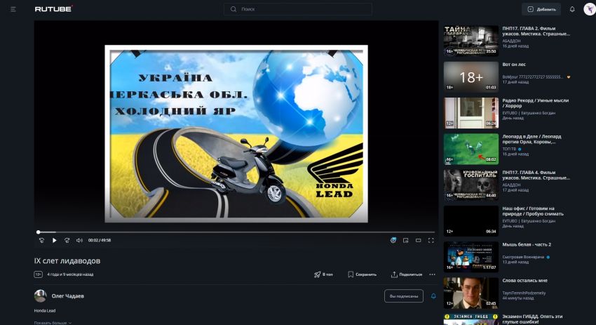The width and height of the screenshot is (596, 325).
Task: Toggle theater wide mode
Action: coord(418,240)
